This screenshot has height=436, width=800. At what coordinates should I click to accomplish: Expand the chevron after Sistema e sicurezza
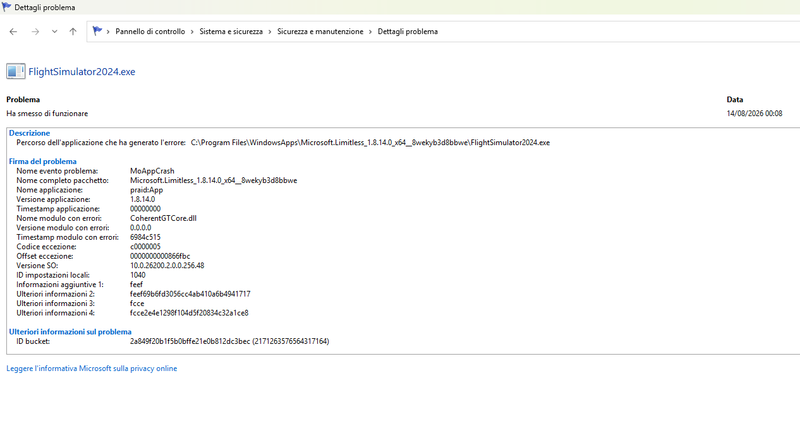(x=270, y=32)
